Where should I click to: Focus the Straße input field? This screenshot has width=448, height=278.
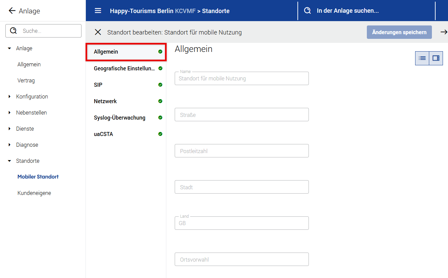point(241,115)
